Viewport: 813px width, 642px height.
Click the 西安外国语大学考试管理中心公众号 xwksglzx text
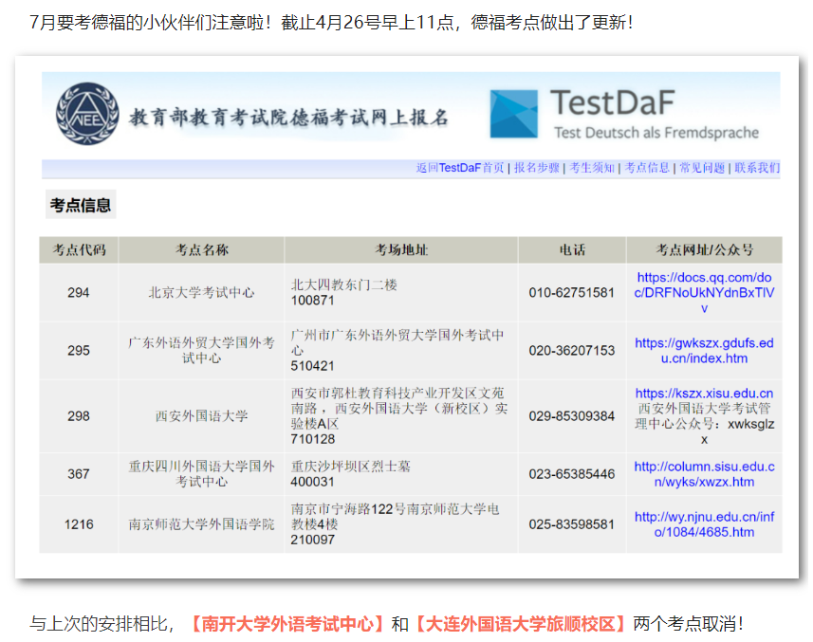click(704, 424)
